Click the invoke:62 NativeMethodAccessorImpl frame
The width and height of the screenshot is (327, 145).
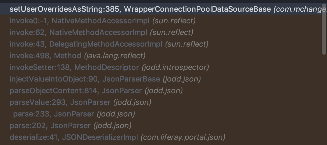click(101, 32)
